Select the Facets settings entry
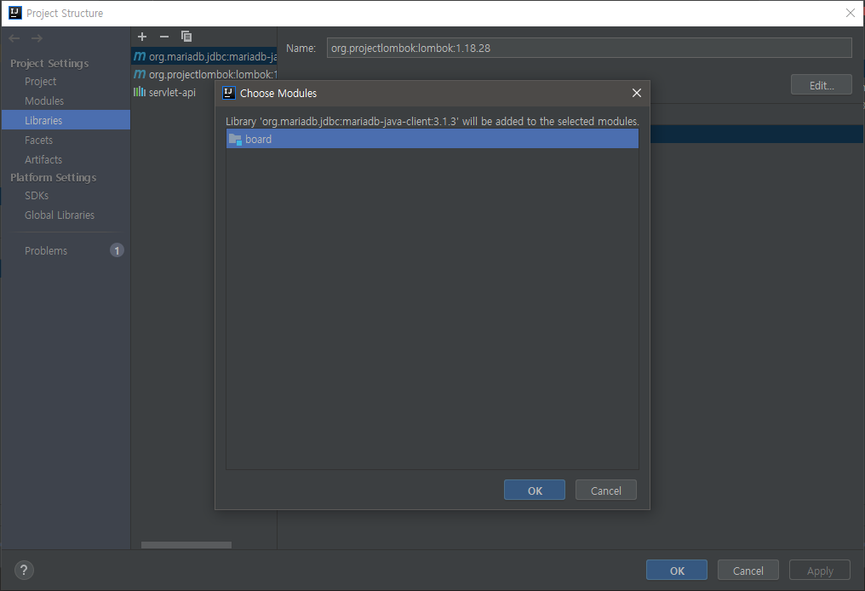 pos(37,140)
